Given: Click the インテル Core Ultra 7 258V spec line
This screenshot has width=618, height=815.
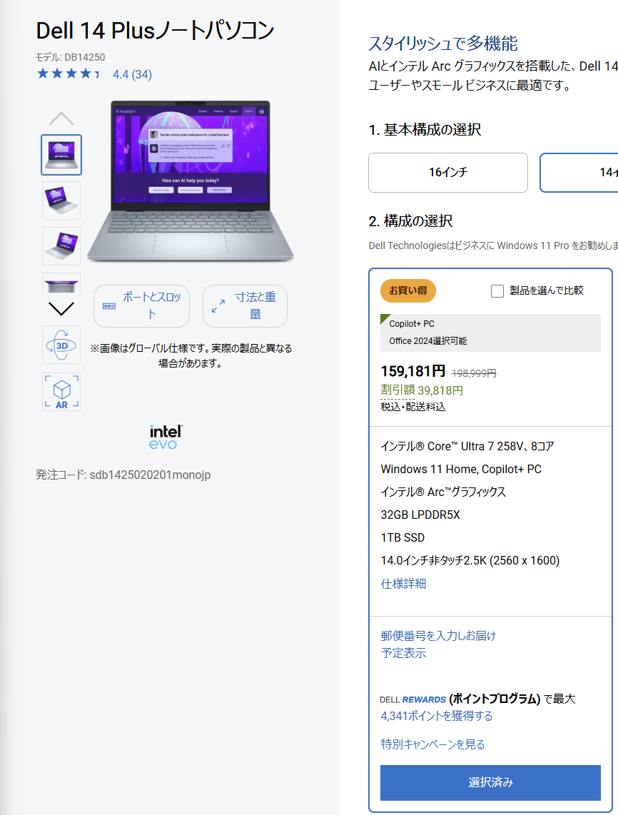Looking at the screenshot, I should pos(467,446).
